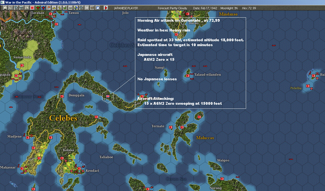
Task: Select the Japanese base at Peleliu
Action: click(308, 86)
